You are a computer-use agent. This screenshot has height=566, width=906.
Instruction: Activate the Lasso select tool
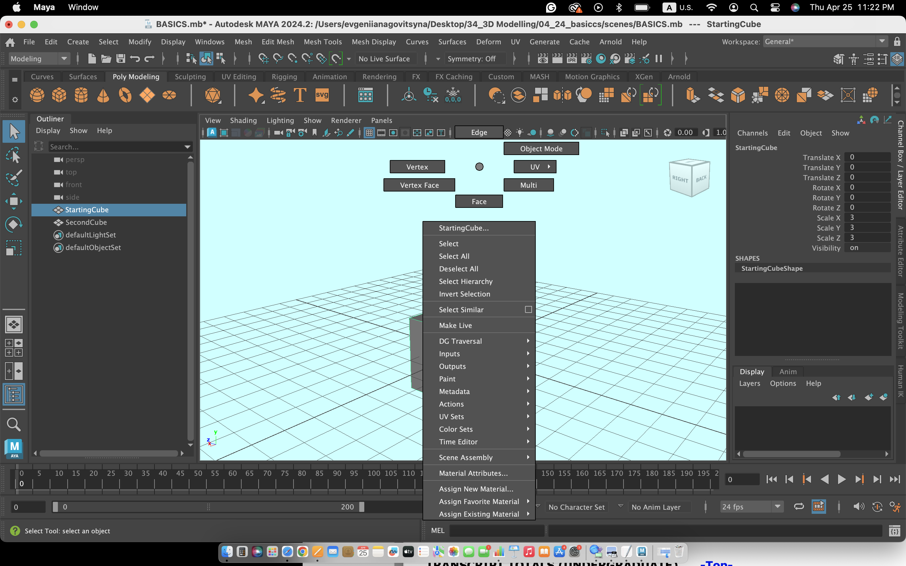pyautogui.click(x=14, y=155)
